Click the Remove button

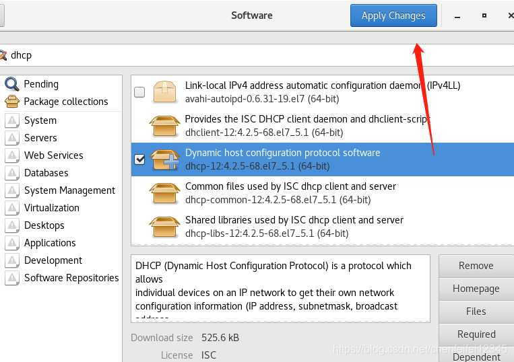tap(476, 266)
